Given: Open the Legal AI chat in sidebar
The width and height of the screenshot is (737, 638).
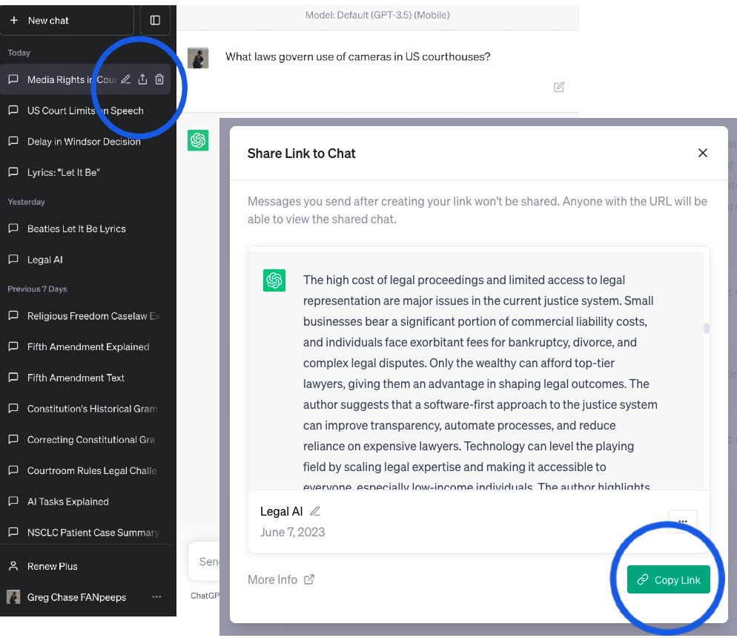Looking at the screenshot, I should click(85, 260).
